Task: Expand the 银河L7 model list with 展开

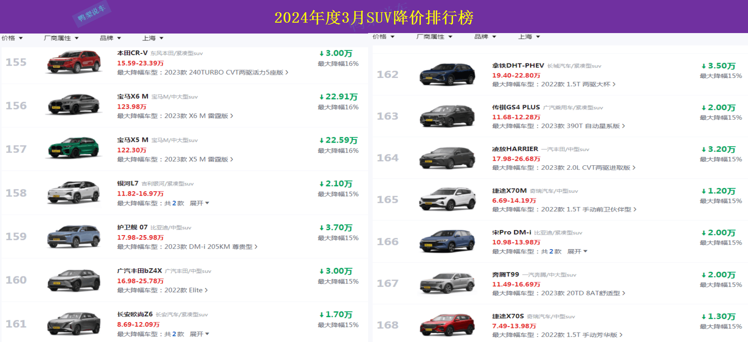Action: 199,203
